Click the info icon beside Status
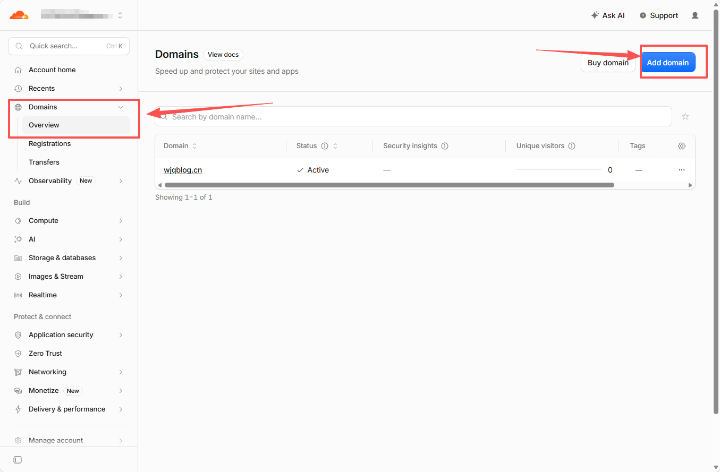Viewport: 720px width, 472px height. click(325, 146)
